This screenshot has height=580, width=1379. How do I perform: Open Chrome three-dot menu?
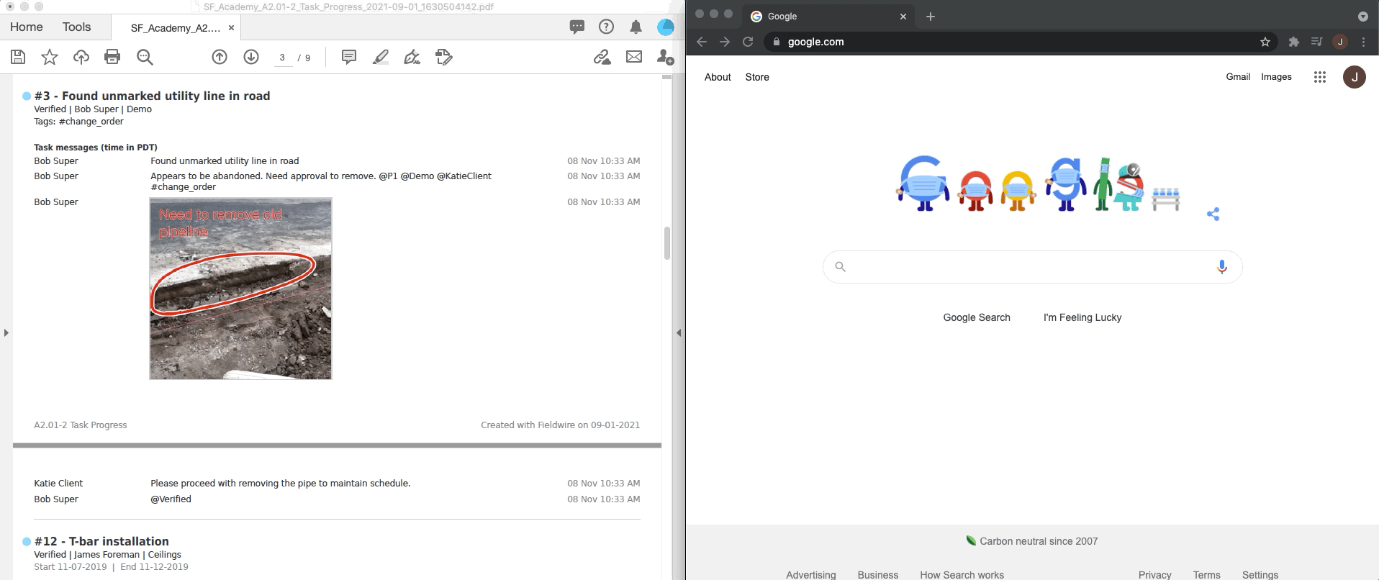point(1363,42)
